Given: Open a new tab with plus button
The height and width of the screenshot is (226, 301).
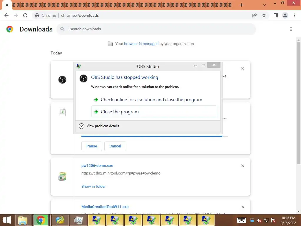Looking at the screenshot, I should tap(241, 5).
